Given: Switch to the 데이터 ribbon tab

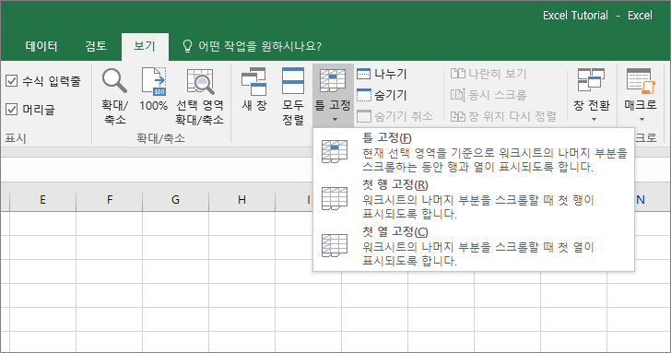Looking at the screenshot, I should (x=41, y=46).
